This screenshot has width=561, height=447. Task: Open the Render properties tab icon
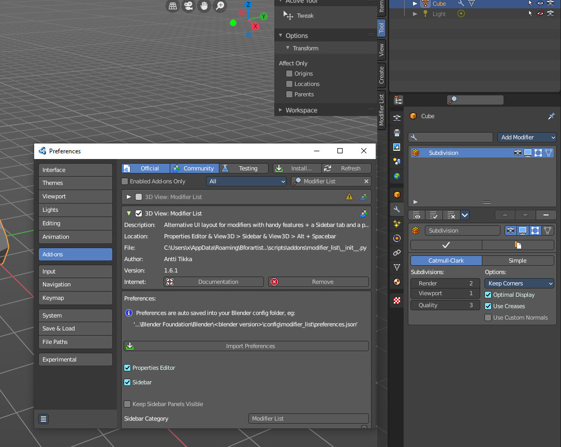(397, 118)
